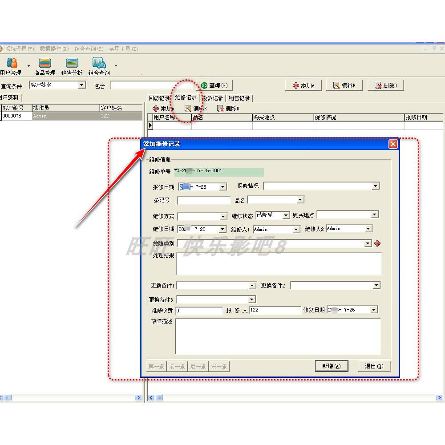The width and height of the screenshot is (445, 445).
Task: Open 维修方式 dropdown
Action: 223,217
